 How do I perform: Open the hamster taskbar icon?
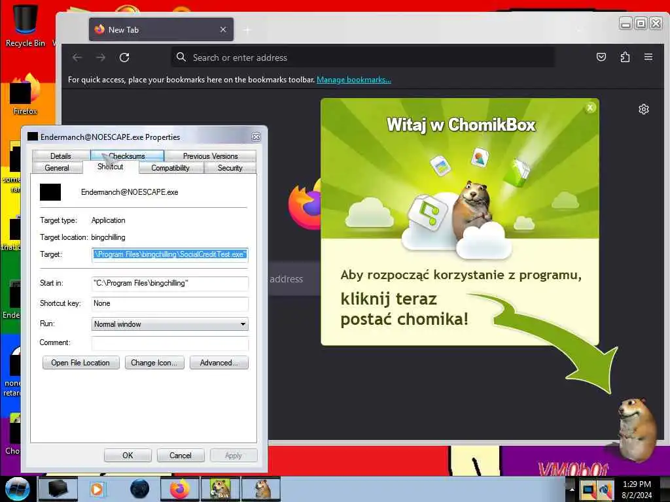click(x=261, y=489)
